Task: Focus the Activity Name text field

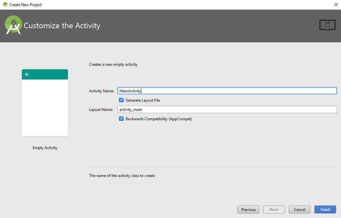Action: tap(227, 91)
